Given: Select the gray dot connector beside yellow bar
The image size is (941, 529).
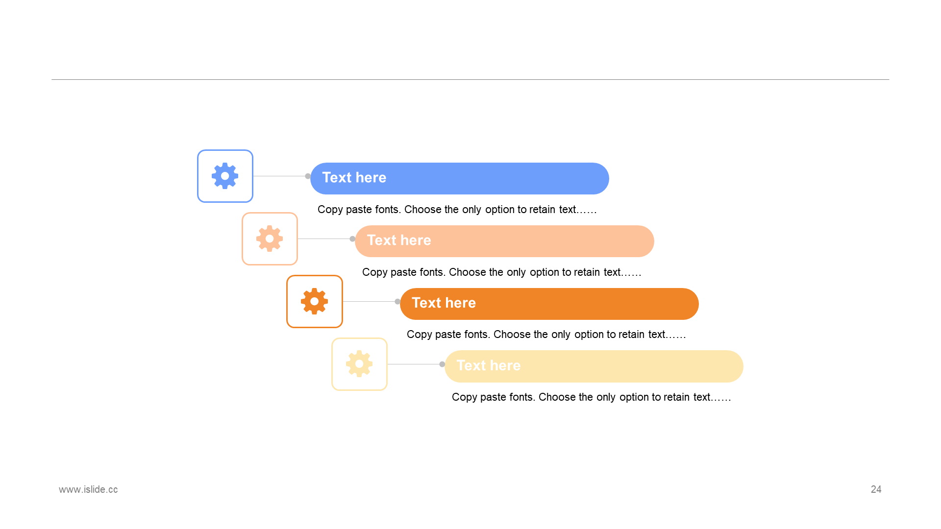Looking at the screenshot, I should 442,364.
